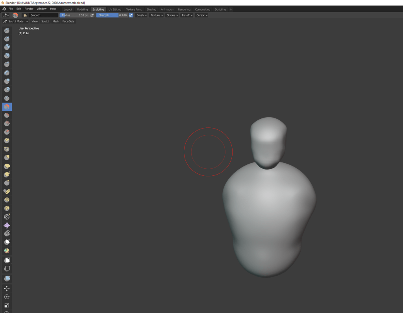Click the add workspace plus button

pyautogui.click(x=231, y=9)
